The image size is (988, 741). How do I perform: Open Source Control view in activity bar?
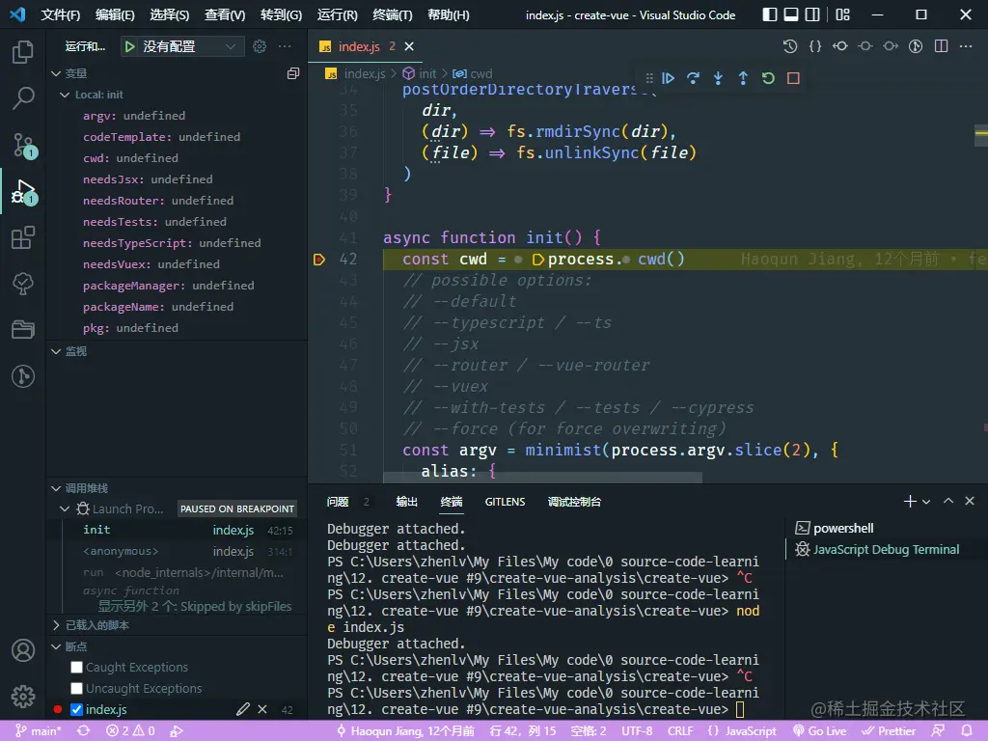click(x=24, y=145)
